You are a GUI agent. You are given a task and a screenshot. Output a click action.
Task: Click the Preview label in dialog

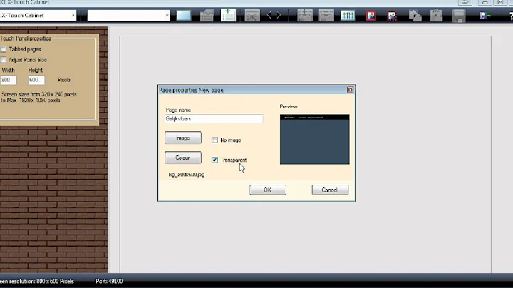289,107
